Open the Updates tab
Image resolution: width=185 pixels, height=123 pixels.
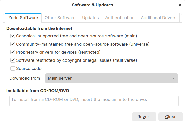pyautogui.click(x=90, y=18)
